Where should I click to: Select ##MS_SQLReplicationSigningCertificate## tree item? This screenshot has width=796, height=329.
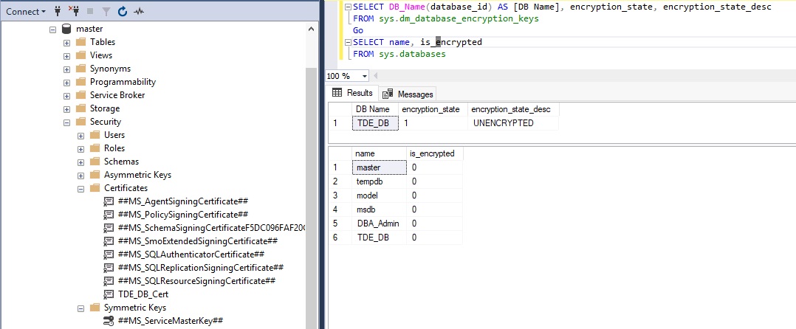[201, 268]
